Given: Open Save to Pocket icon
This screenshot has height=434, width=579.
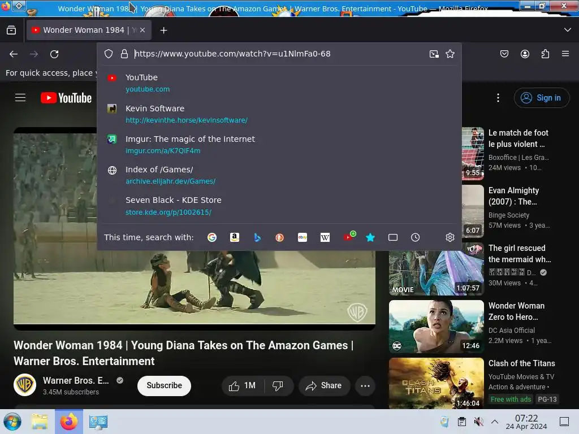Looking at the screenshot, I should click(504, 54).
